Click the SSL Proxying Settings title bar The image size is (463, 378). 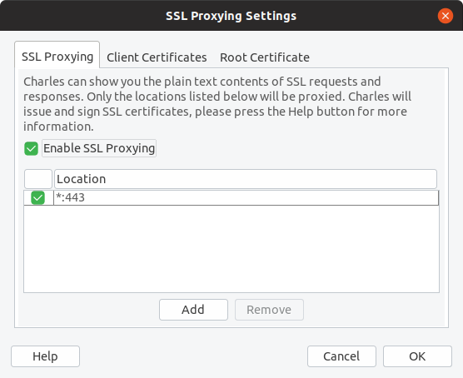(231, 16)
